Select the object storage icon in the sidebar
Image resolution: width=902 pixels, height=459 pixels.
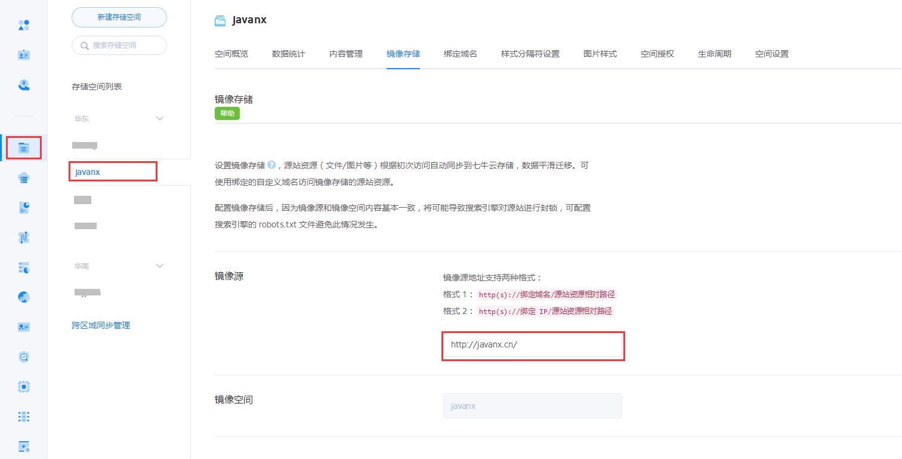tap(23, 147)
